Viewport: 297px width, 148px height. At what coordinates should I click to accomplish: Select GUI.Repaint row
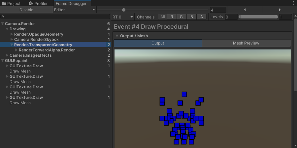(55, 61)
